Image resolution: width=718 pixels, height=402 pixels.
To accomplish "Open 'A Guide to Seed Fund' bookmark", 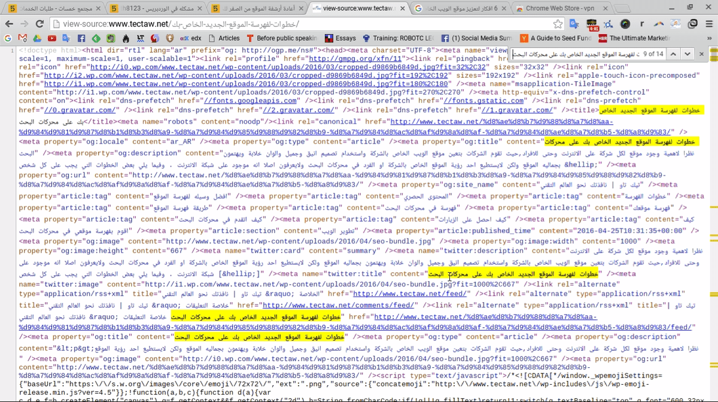I will [x=556, y=38].
